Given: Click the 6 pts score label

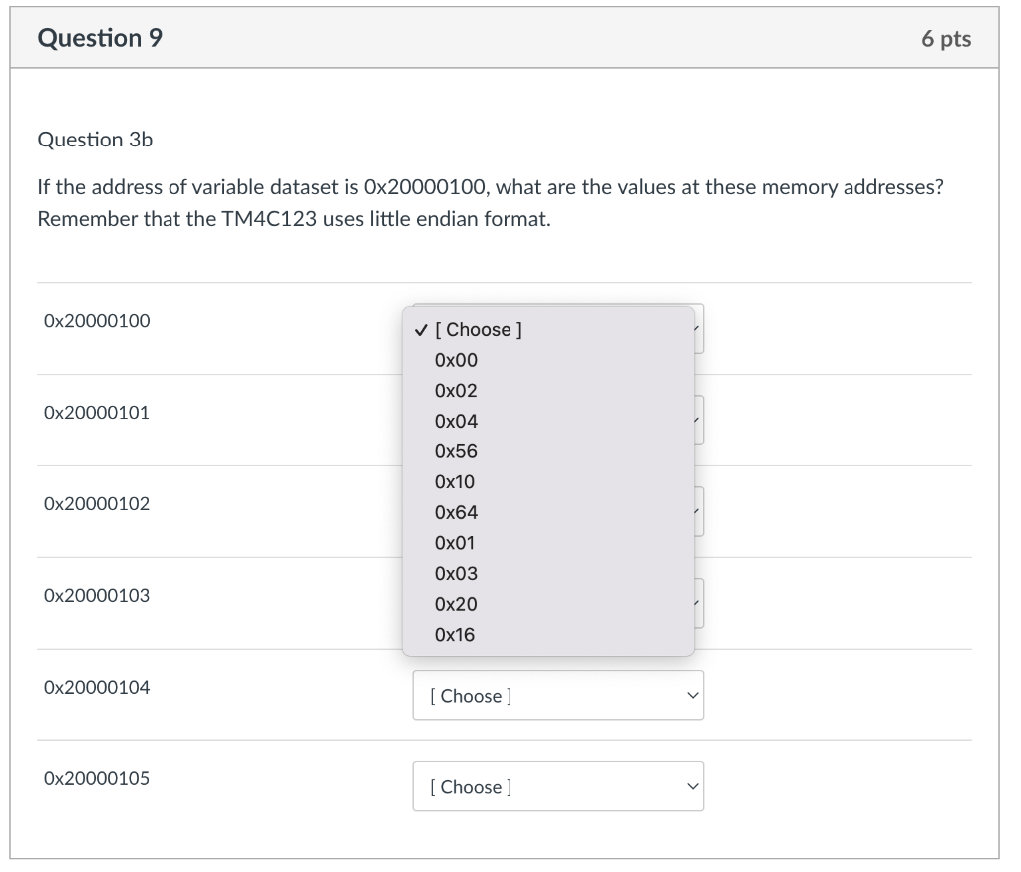Looking at the screenshot, I should click(x=945, y=39).
